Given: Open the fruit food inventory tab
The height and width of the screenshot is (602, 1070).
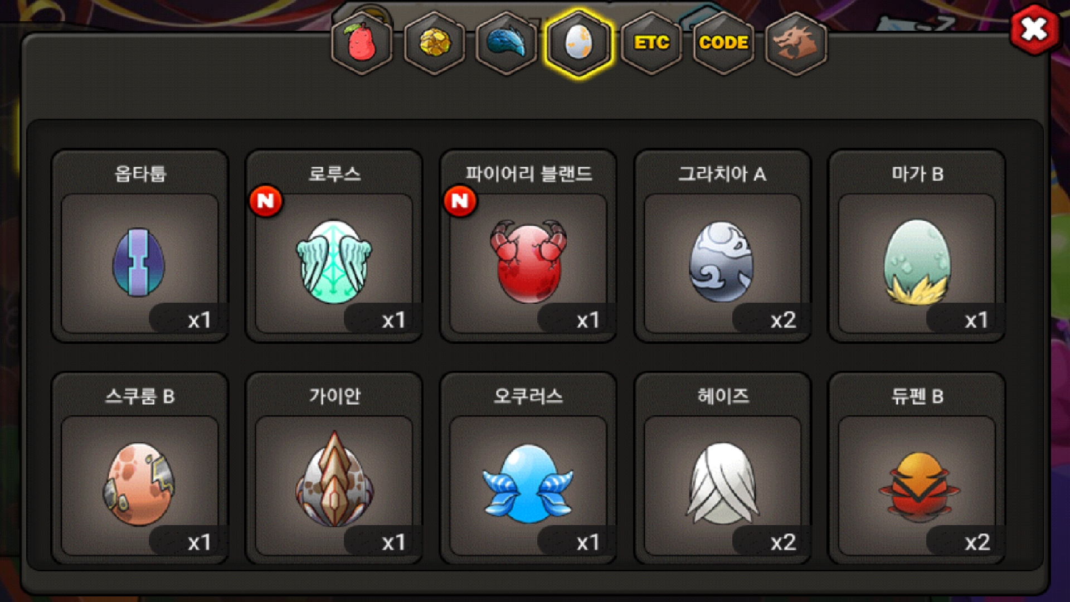Looking at the screenshot, I should [x=362, y=43].
